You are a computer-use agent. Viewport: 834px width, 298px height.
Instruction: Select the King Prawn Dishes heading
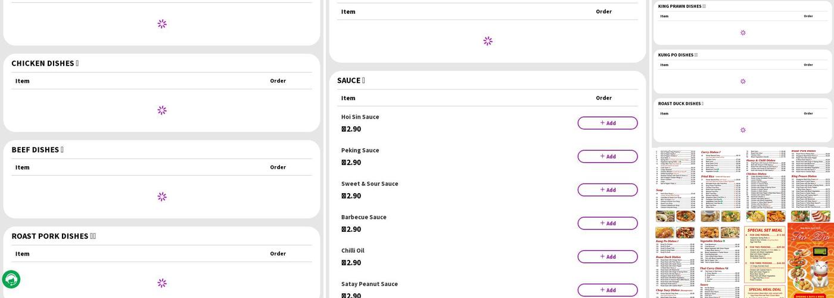pyautogui.click(x=681, y=7)
